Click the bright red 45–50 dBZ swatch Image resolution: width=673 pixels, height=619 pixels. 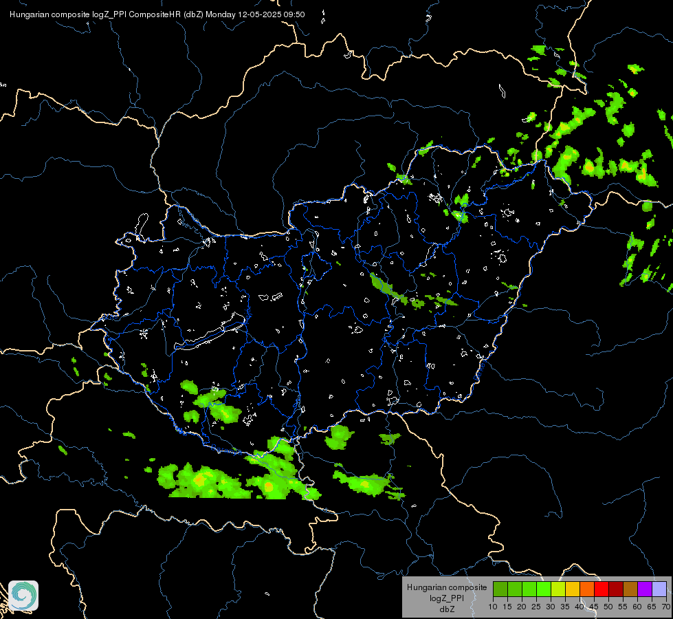tap(602, 589)
